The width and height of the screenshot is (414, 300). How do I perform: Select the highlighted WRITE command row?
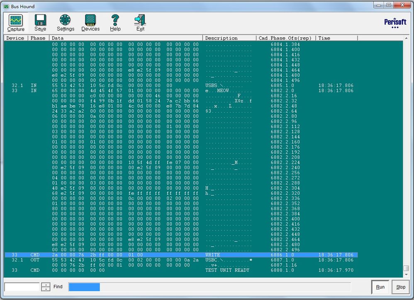click(x=181, y=255)
